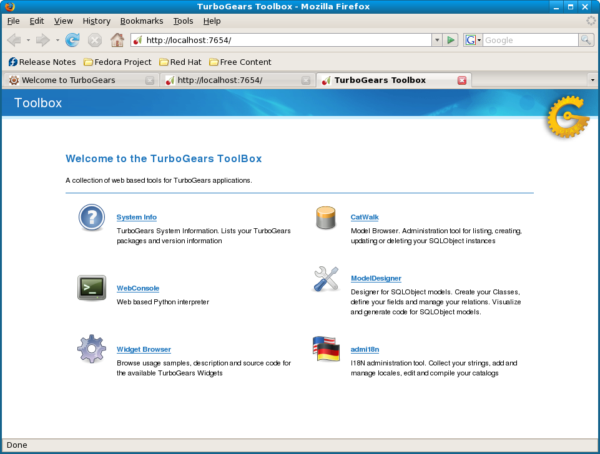Screen dimensions: 600x454
Task: Minimize the Firefox window
Action: click(x=556, y=7)
